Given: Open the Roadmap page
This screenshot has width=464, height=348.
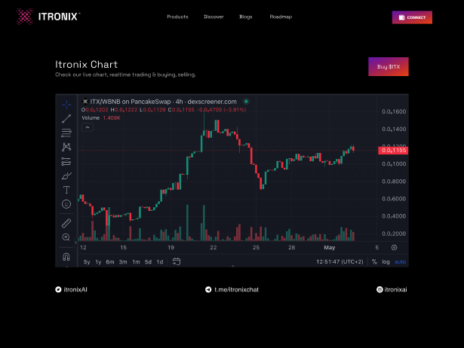Looking at the screenshot, I should coord(281,17).
